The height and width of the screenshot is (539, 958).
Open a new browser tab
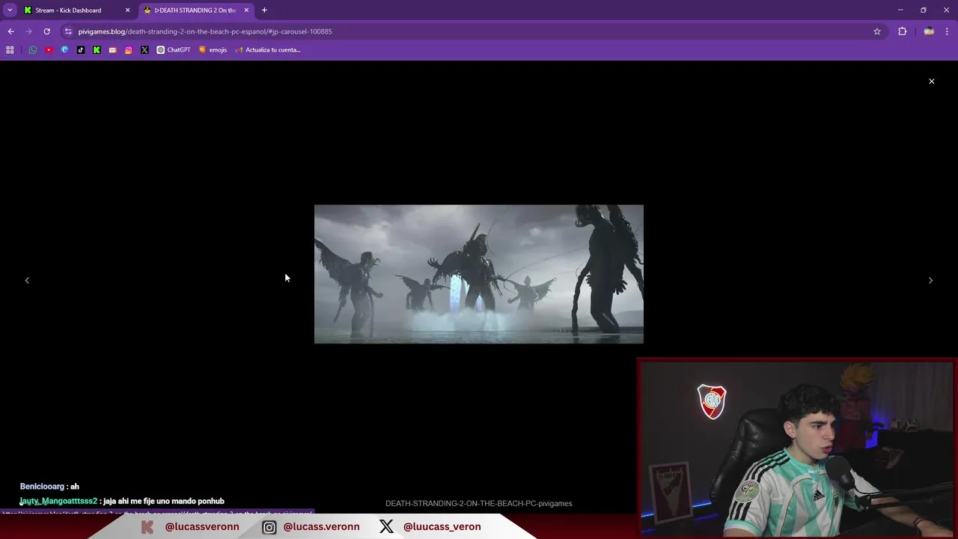[x=264, y=10]
